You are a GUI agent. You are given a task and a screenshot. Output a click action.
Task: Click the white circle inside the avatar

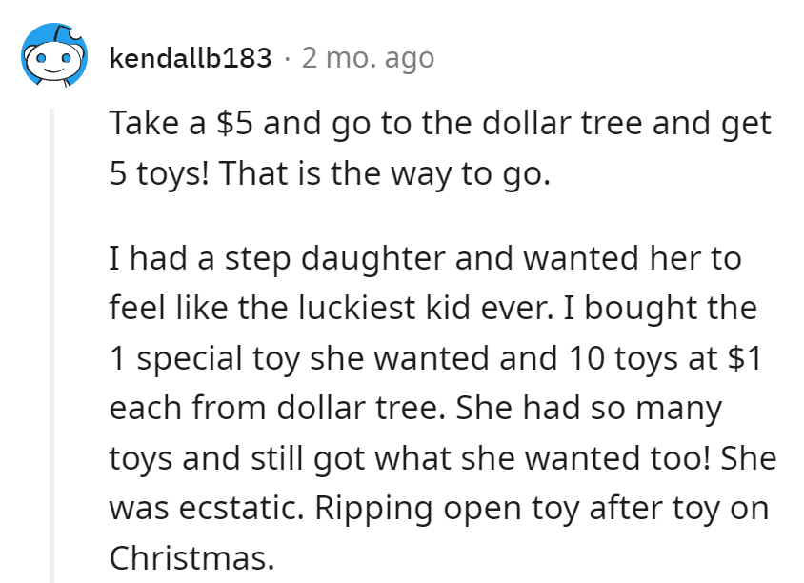pyautogui.click(x=51, y=63)
